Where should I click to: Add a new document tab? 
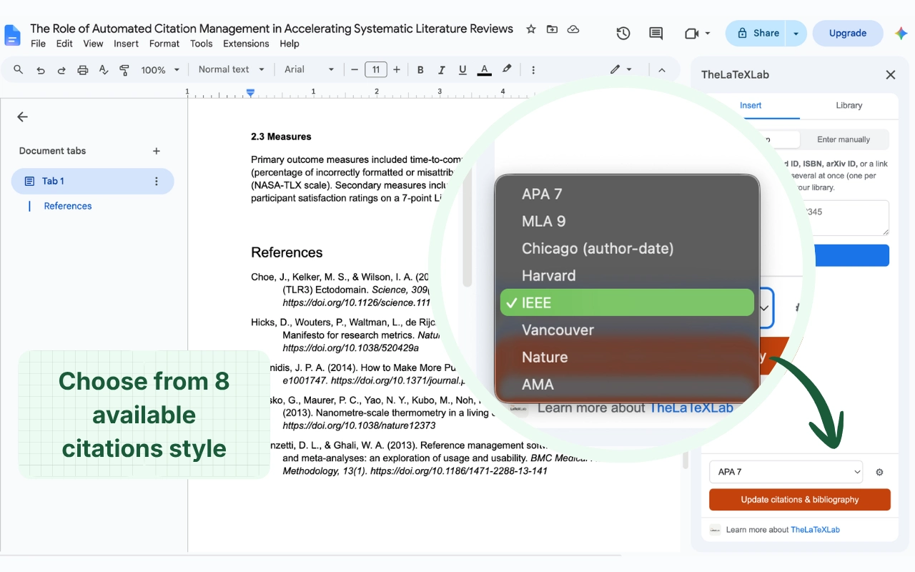pos(157,151)
